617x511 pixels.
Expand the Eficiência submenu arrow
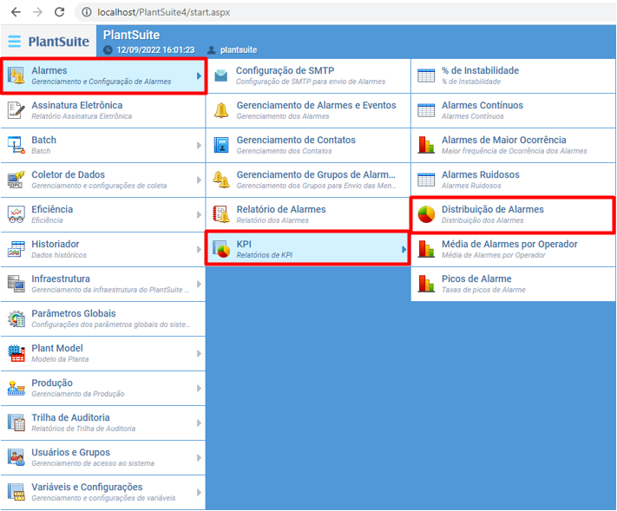click(199, 215)
